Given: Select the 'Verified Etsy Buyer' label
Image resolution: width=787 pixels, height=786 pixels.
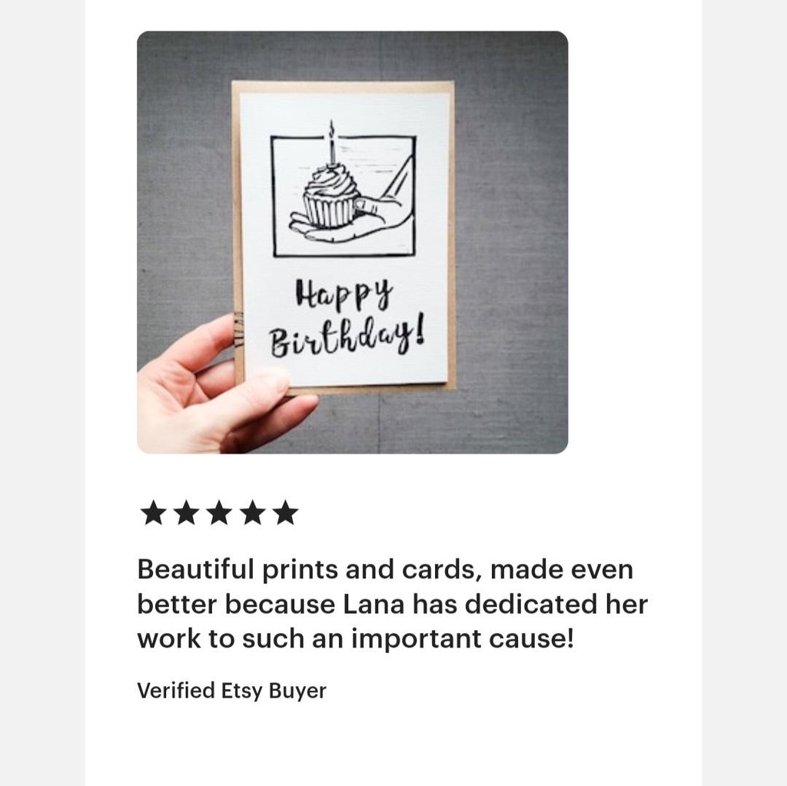Looking at the screenshot, I should [231, 691].
